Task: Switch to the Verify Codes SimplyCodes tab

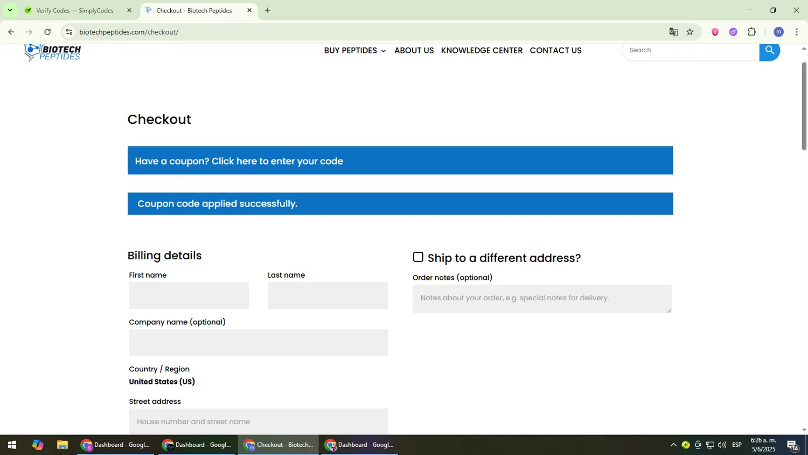Action: click(x=76, y=10)
